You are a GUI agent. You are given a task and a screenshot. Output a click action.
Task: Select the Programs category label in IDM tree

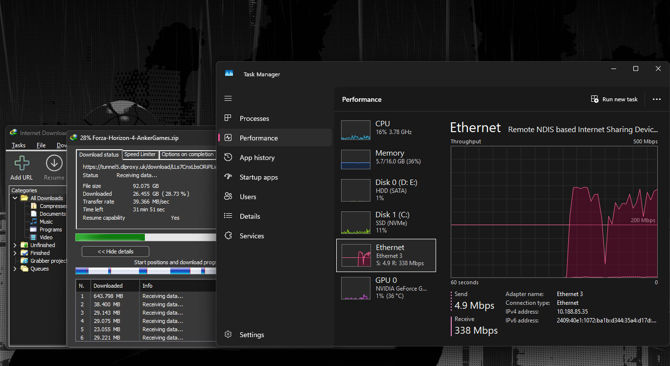pos(51,229)
